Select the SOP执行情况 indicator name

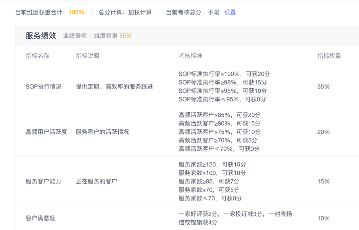pos(44,87)
